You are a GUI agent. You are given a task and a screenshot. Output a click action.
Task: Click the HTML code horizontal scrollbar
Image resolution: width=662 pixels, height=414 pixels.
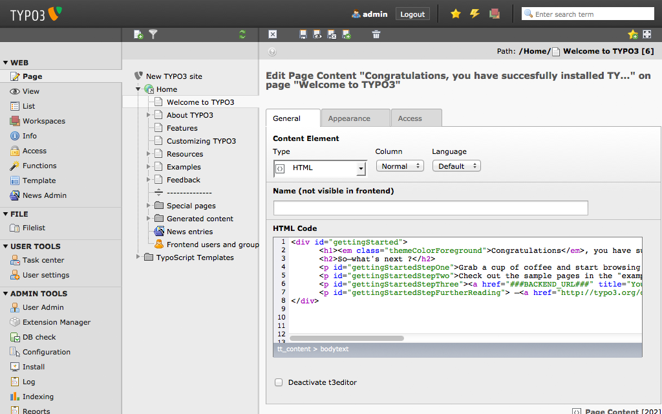pos(347,338)
